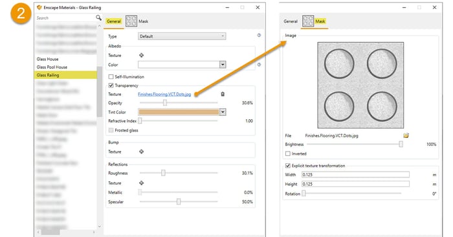The height and width of the screenshot is (237, 453).
Task: Check the Inverted option
Action: pyautogui.click(x=288, y=153)
